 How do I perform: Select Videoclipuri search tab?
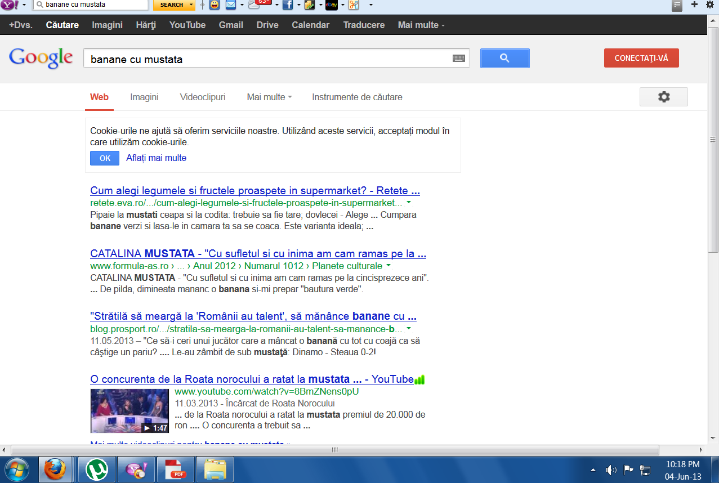tap(203, 97)
